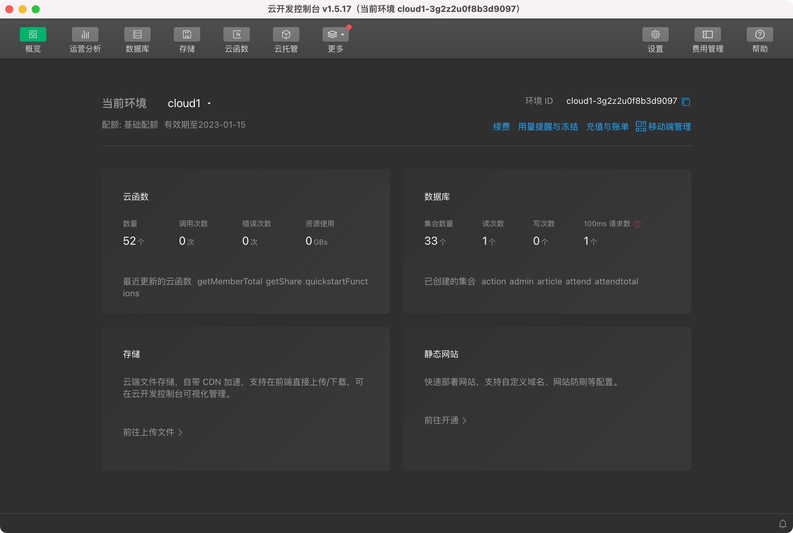Open the 存储 storage disk icon
Image resolution: width=793 pixels, height=533 pixels.
187,34
